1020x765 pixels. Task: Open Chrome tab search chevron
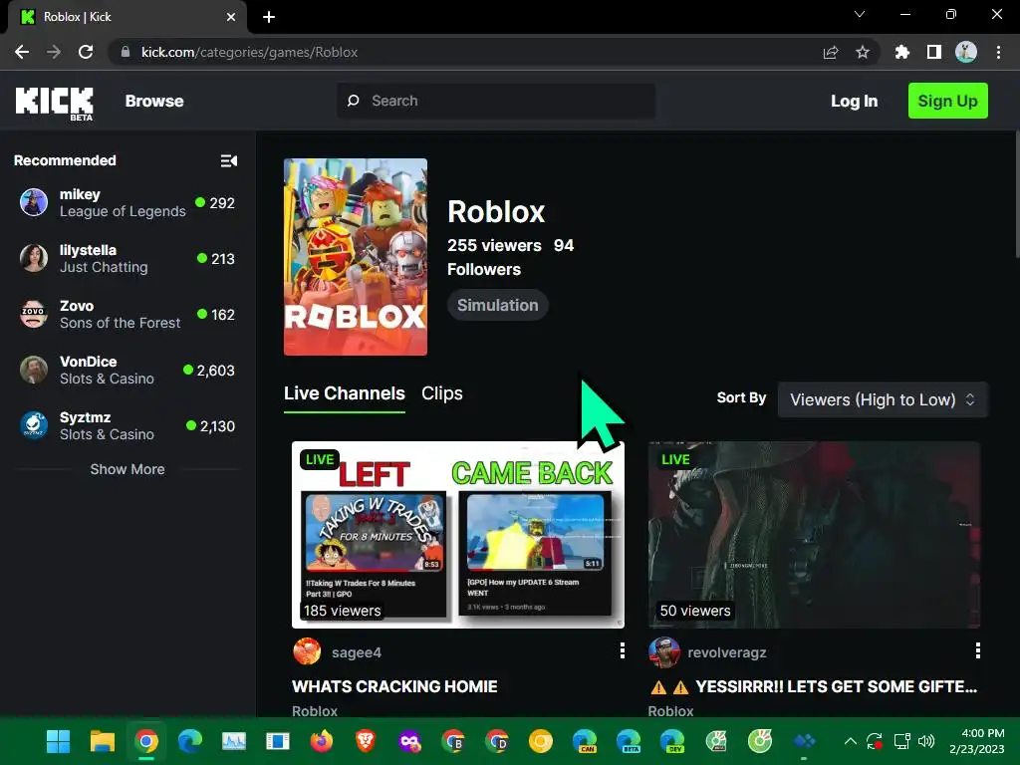click(860, 14)
